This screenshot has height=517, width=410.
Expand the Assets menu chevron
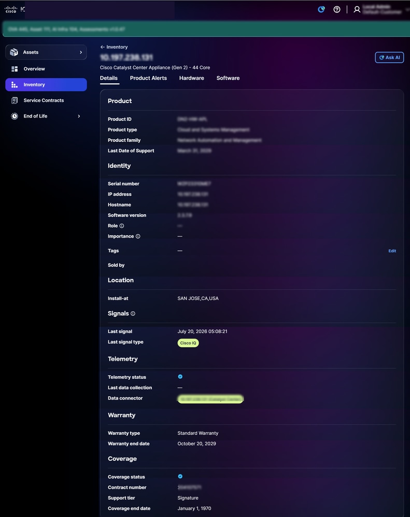(81, 52)
